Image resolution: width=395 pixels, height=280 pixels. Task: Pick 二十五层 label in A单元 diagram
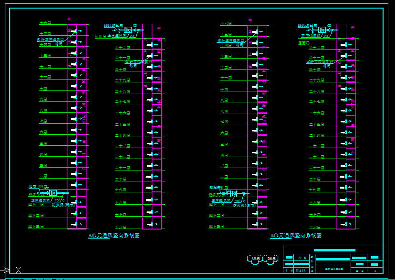pos(123,124)
